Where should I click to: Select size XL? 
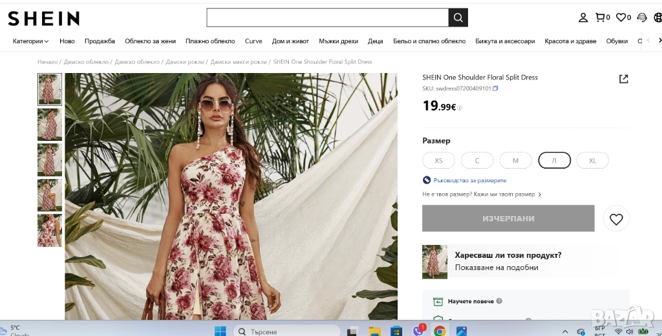(x=593, y=160)
